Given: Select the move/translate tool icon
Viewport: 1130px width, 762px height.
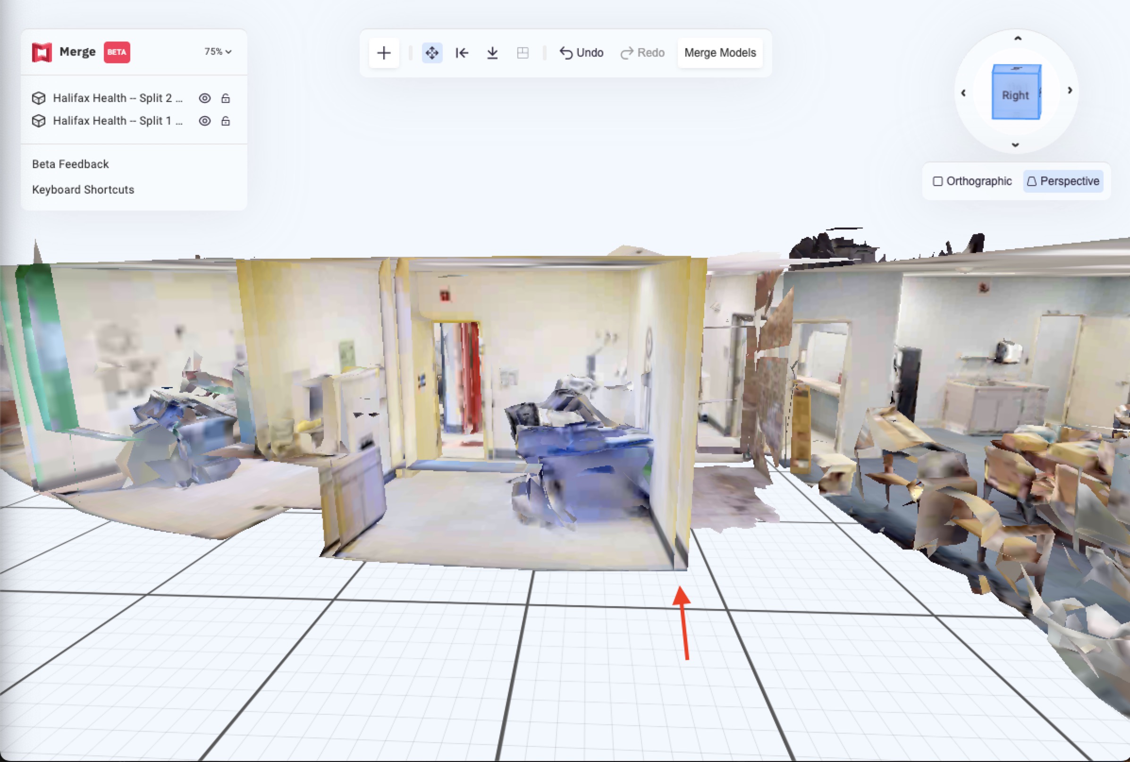Looking at the screenshot, I should 432,53.
